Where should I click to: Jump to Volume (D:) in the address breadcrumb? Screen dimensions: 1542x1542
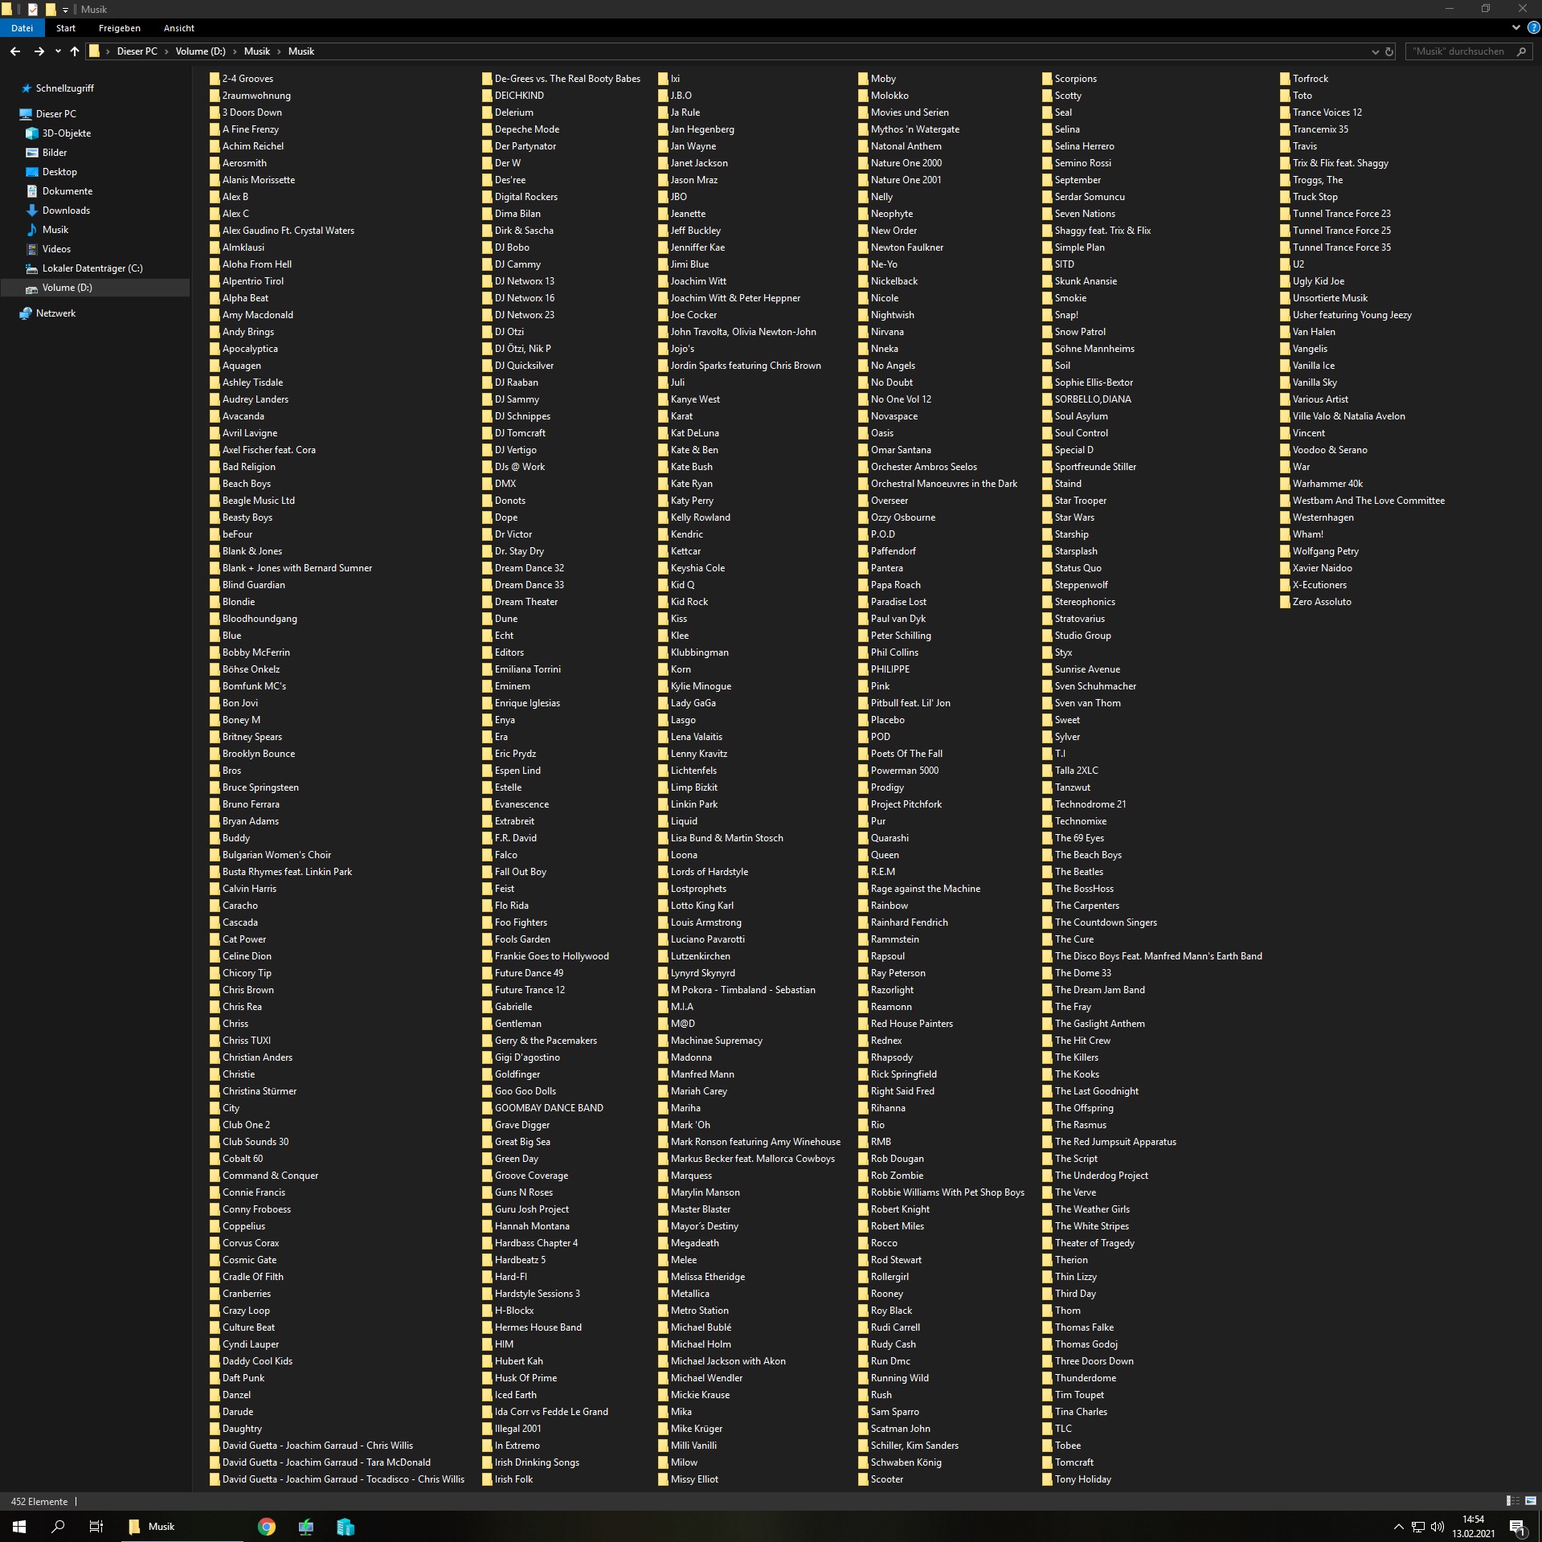201,51
